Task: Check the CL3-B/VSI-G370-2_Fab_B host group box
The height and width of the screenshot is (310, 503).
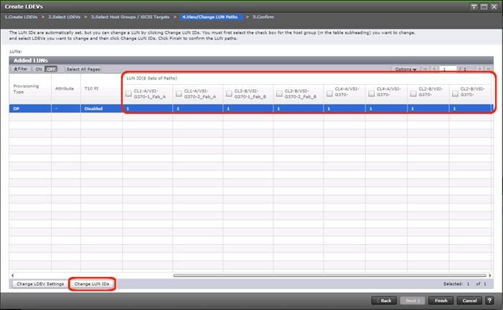Action: [x=279, y=93]
